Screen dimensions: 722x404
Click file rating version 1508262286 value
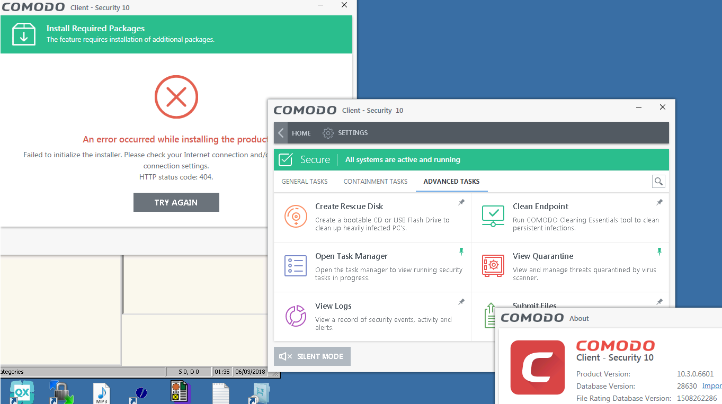pos(697,398)
